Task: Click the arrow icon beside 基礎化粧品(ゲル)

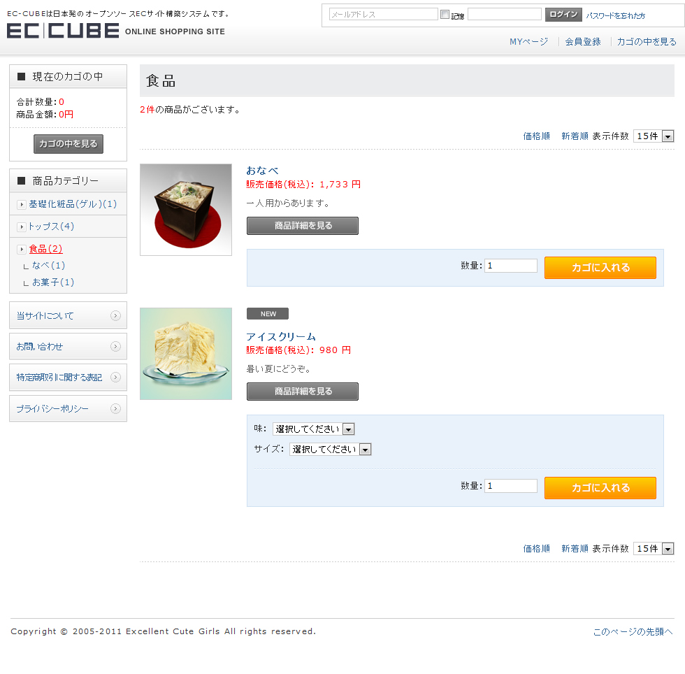Action: click(x=22, y=205)
